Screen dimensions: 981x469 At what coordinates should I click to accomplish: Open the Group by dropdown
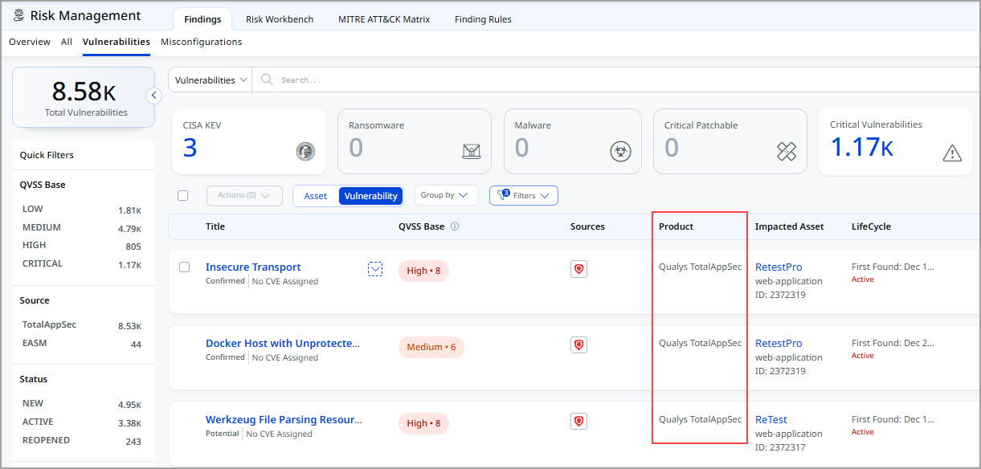[x=446, y=195]
